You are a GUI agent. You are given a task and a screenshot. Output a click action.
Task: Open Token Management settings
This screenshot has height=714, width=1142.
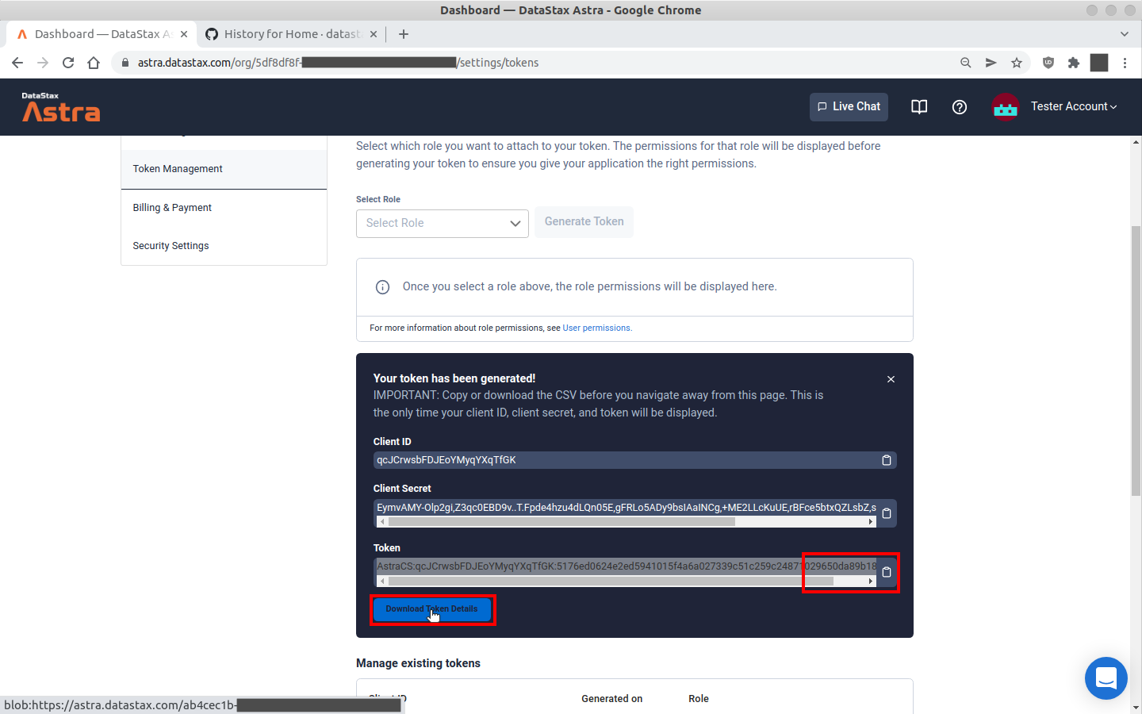[224, 169]
